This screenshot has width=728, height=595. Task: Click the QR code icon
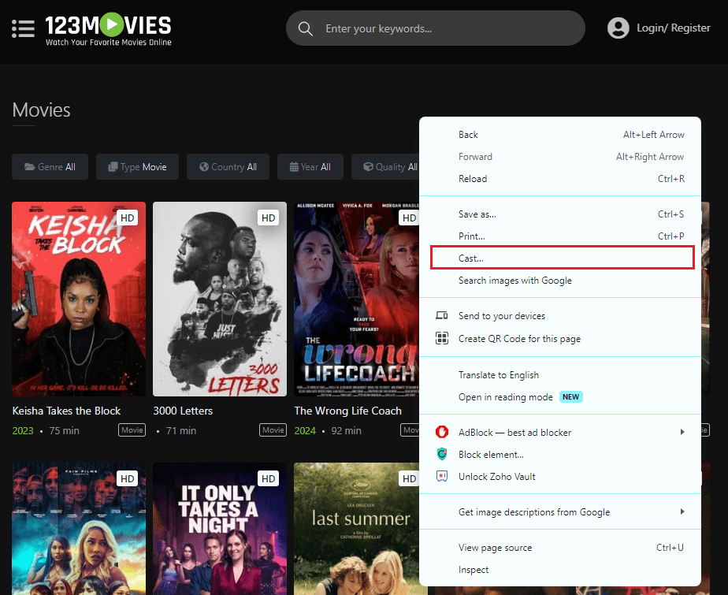[441, 339]
